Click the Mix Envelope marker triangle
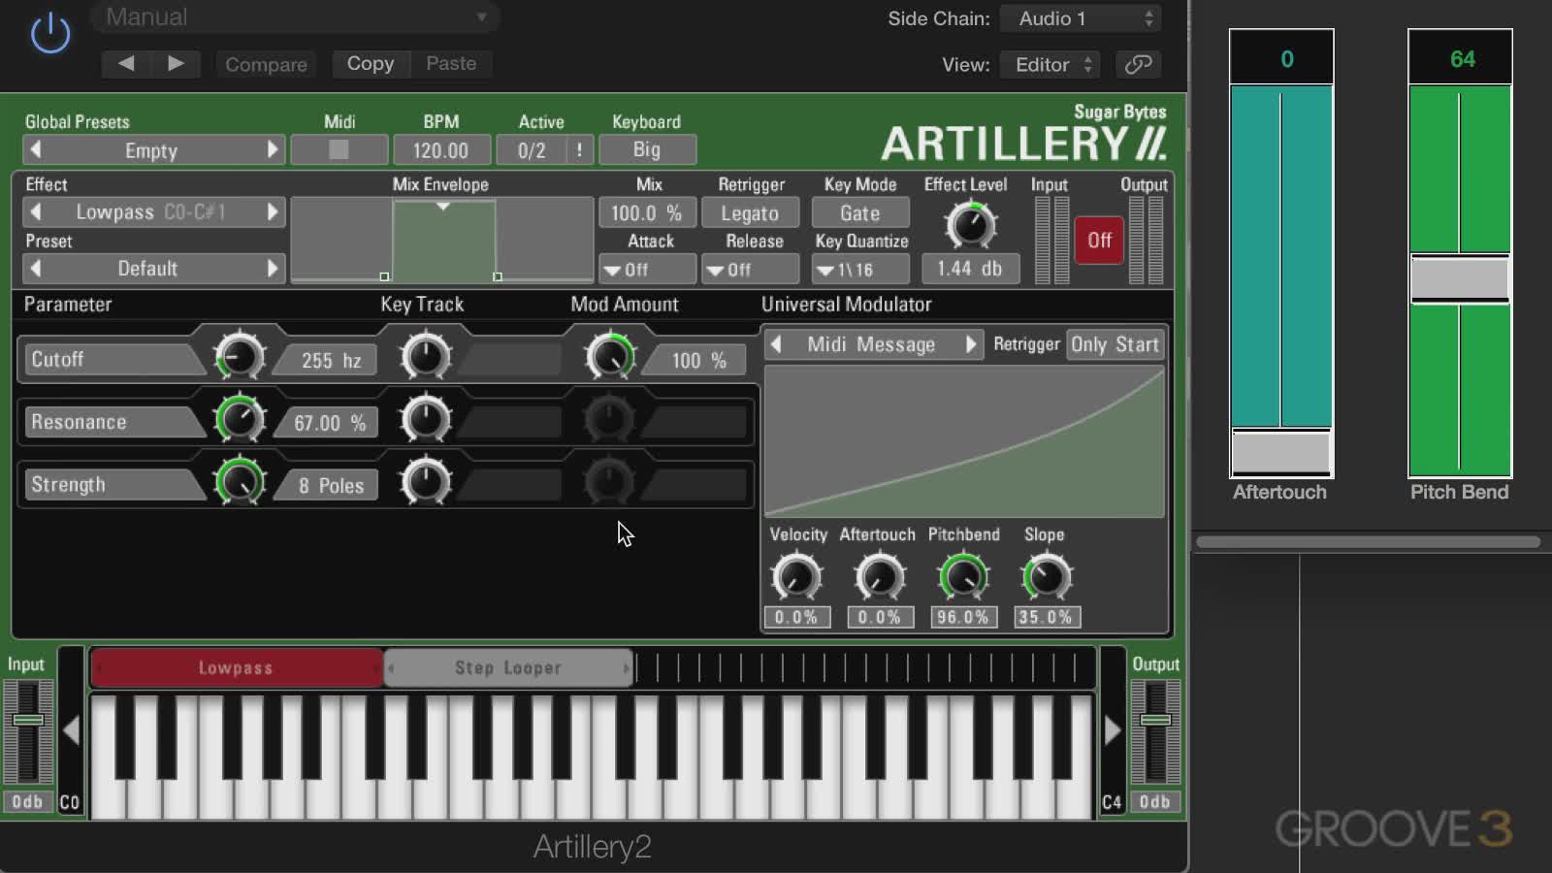 pyautogui.click(x=443, y=207)
